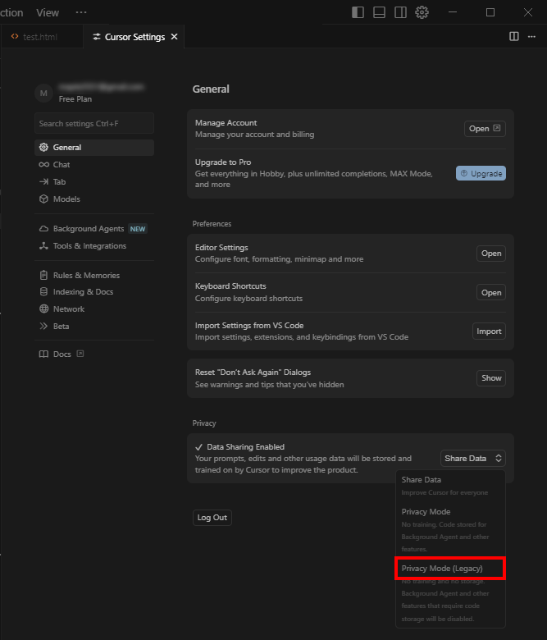Open the View menu

48,12
